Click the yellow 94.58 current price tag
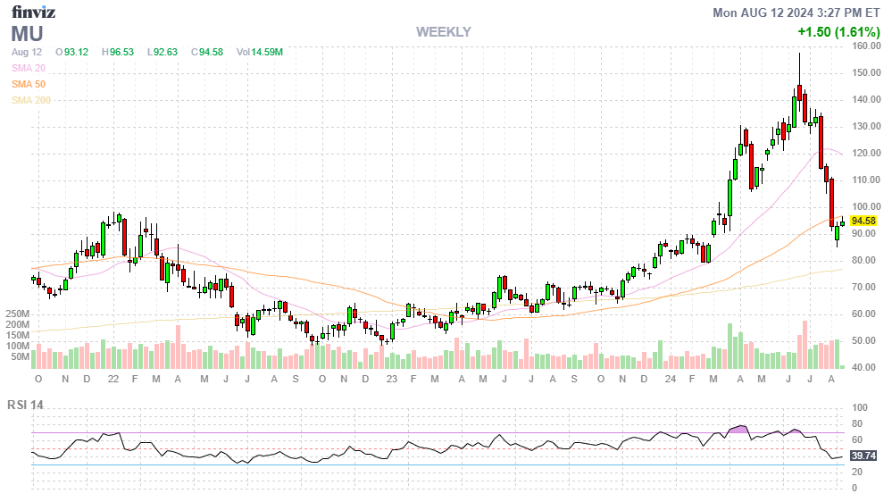Screen dimensions: 892x502 click(x=863, y=221)
